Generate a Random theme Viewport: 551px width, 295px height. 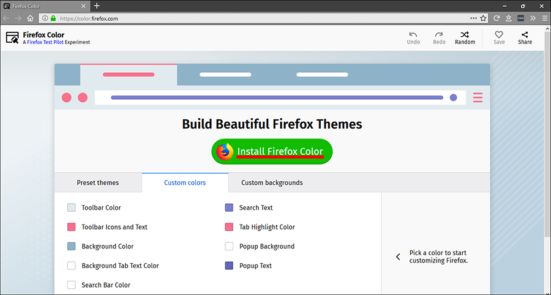tap(465, 38)
